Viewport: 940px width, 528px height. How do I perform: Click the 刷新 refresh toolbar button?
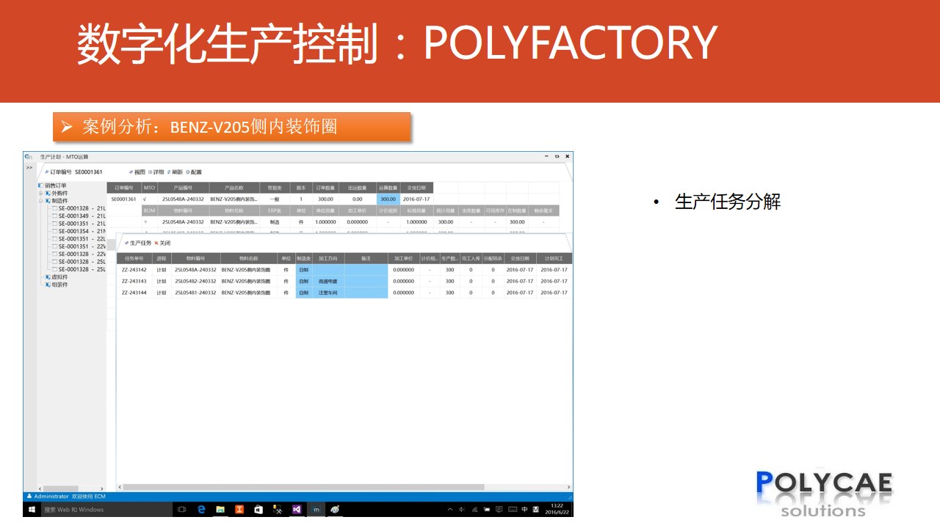click(175, 172)
